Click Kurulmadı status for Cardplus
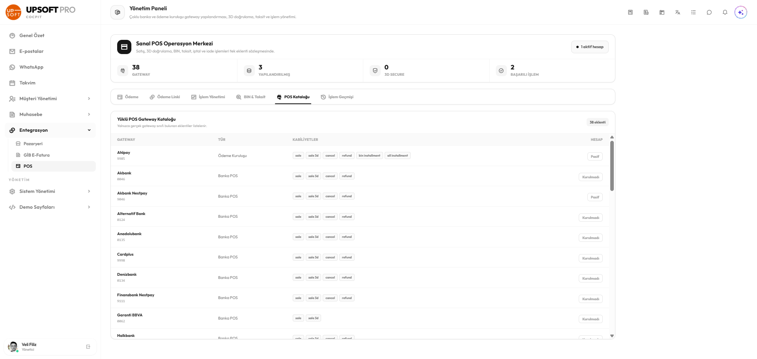 (x=591, y=258)
